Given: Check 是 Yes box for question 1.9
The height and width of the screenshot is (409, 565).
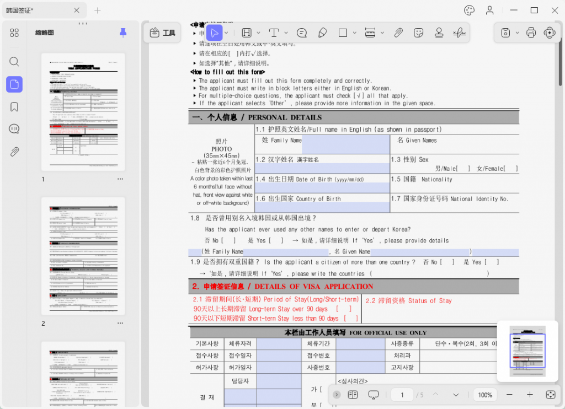Looking at the screenshot, I should (x=492, y=262).
